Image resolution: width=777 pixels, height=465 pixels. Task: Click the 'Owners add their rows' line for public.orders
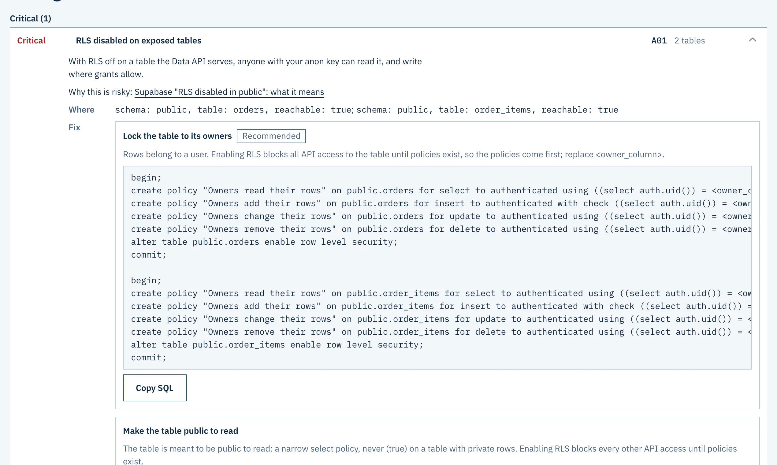(x=441, y=203)
